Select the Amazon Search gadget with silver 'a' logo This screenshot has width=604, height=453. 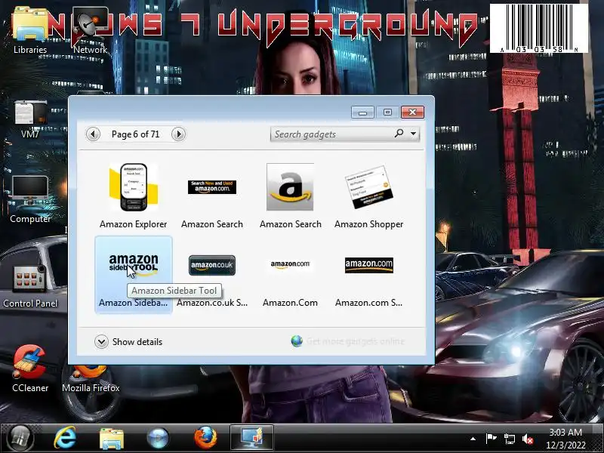(x=290, y=196)
